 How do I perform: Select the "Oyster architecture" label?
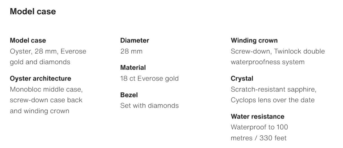pyautogui.click(x=40, y=78)
